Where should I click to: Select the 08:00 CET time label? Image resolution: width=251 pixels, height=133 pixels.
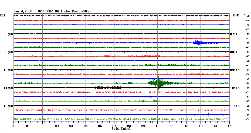click(x=8, y=34)
